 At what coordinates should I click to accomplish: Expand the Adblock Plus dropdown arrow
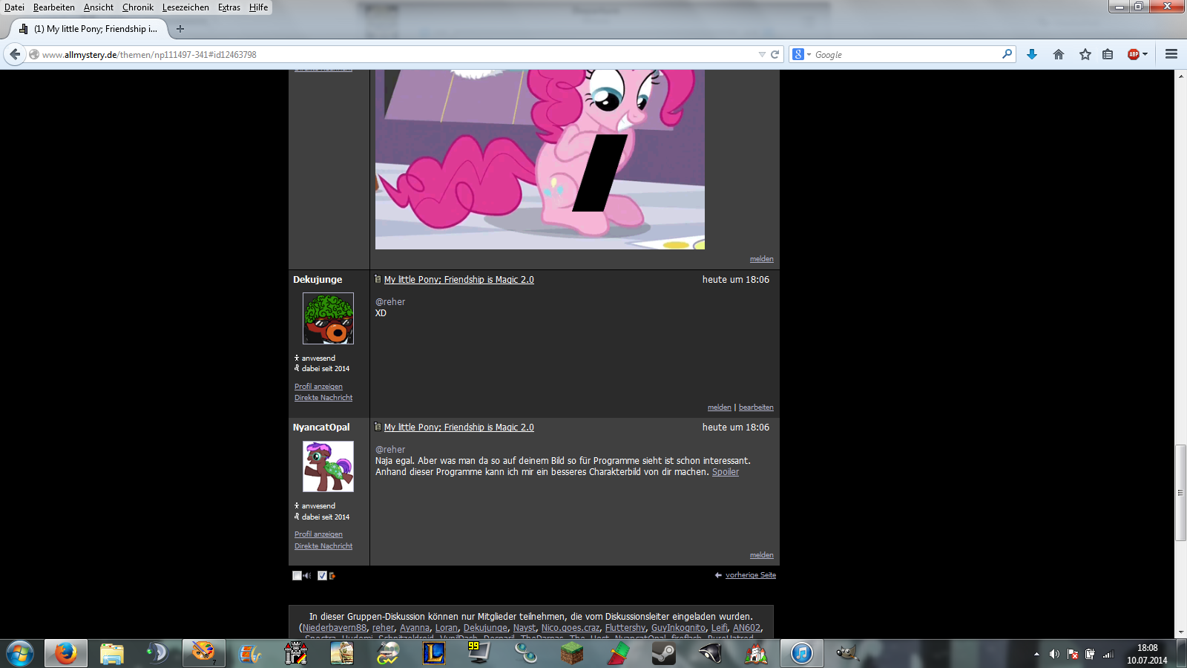1145,54
